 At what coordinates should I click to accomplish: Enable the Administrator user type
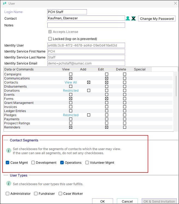(x=7, y=193)
